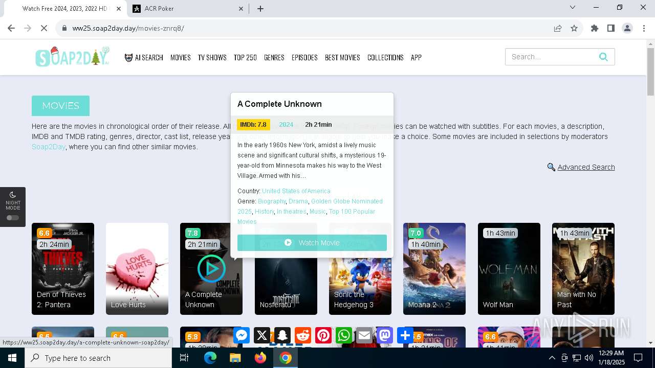Open Firefox from taskbar
655x368 pixels.
pyautogui.click(x=260, y=358)
